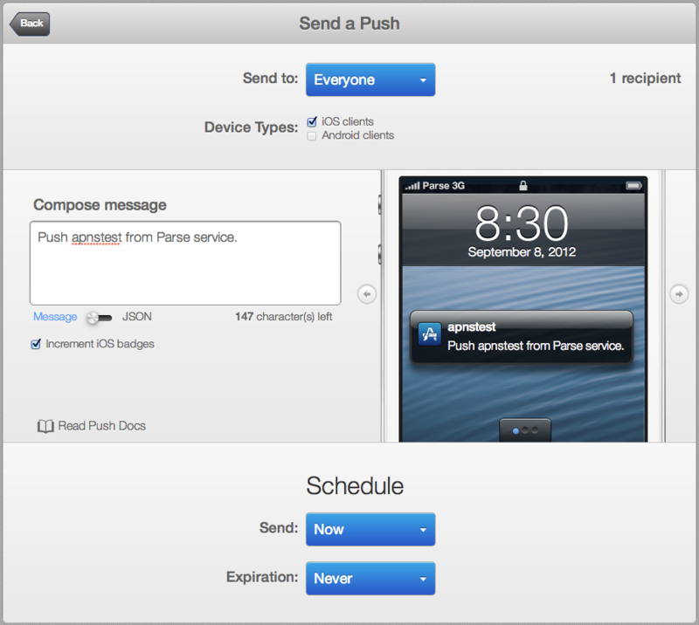Show previous device preview with left arrow
The width and height of the screenshot is (699, 625).
click(x=367, y=294)
